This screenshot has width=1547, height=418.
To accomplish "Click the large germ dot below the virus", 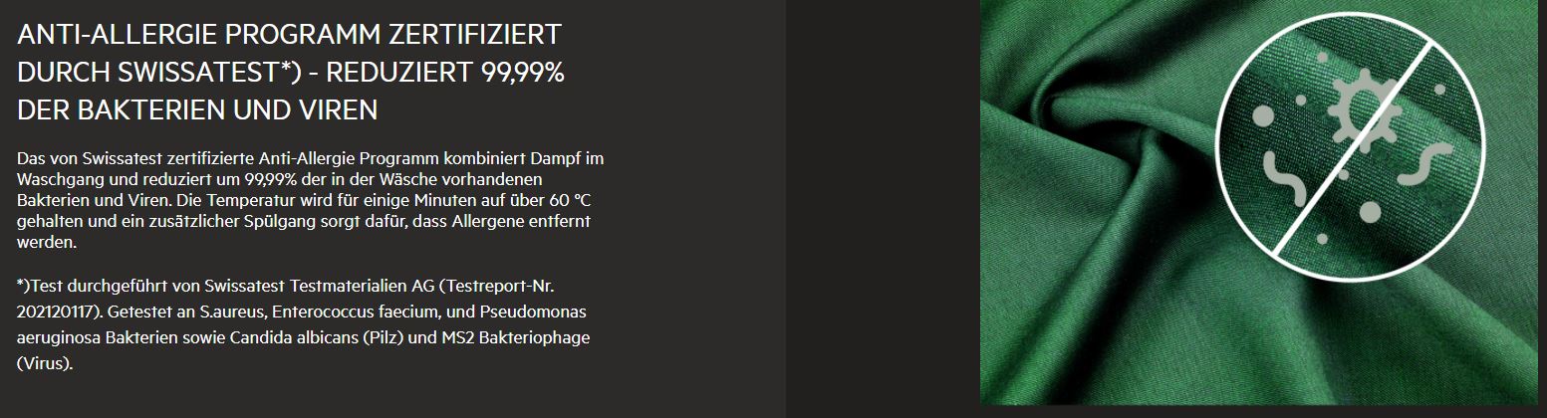I will pyautogui.click(x=1371, y=211).
